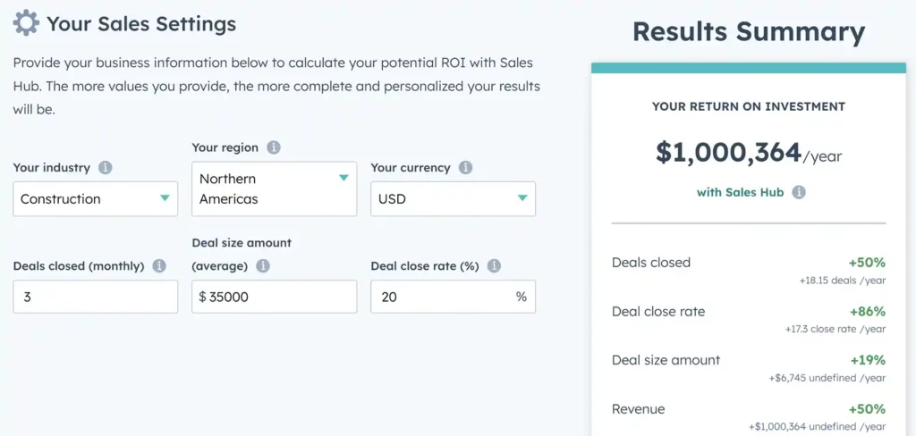Click the Deal close rate info icon
This screenshot has height=436, width=916.
pos(494,266)
